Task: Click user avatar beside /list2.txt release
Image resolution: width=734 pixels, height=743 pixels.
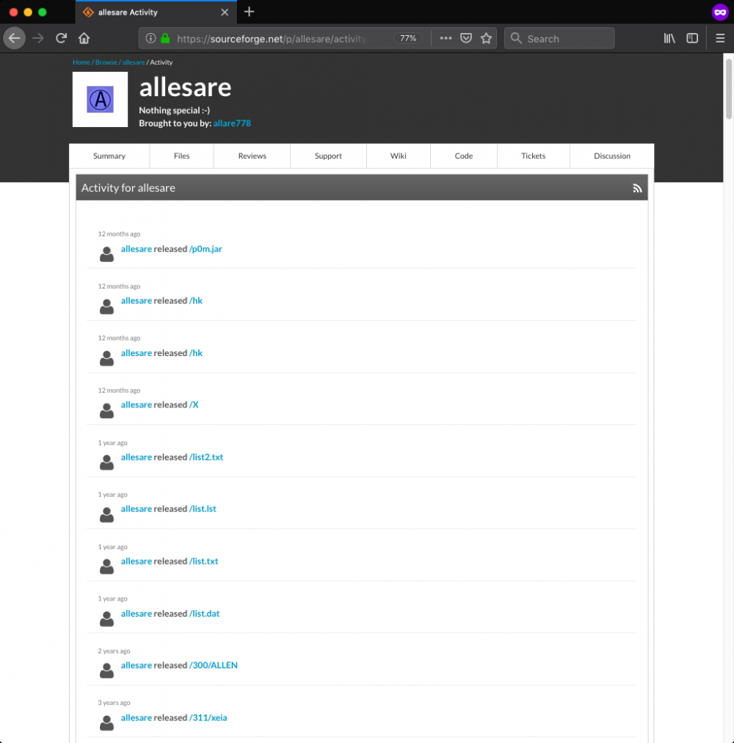Action: click(x=106, y=462)
